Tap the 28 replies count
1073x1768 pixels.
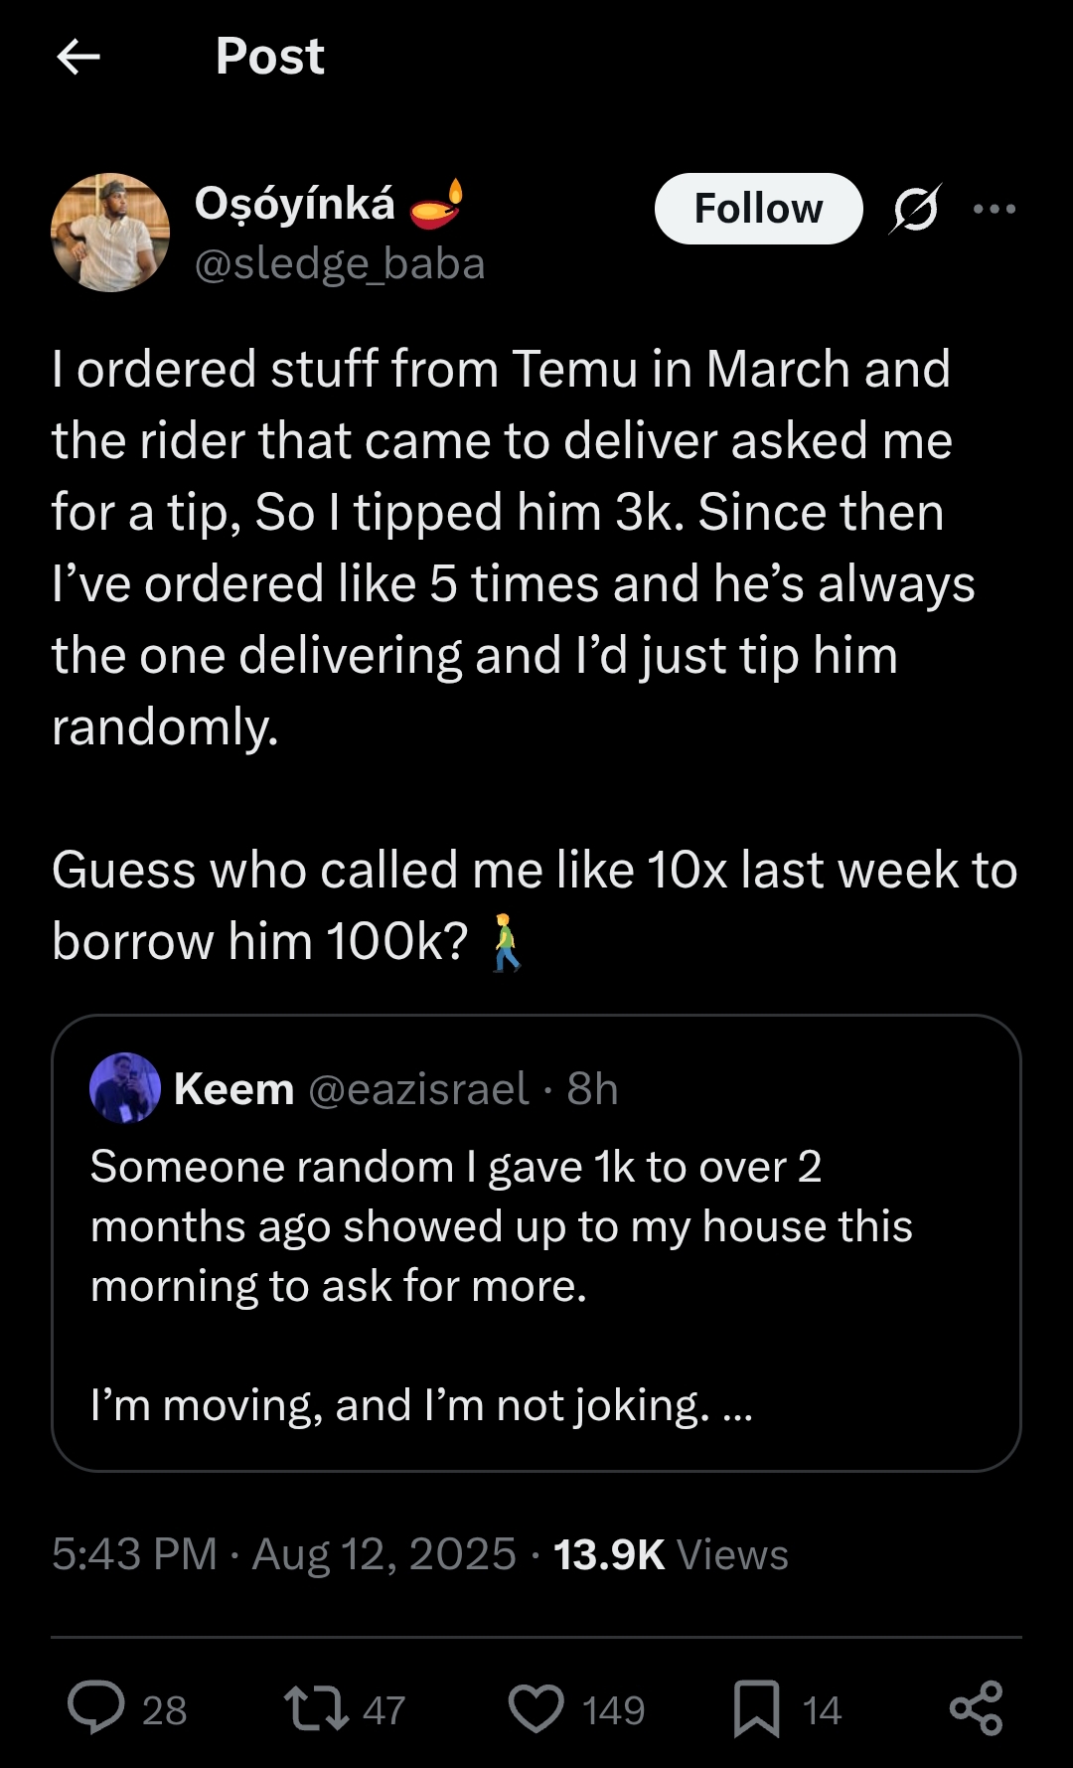165,1710
